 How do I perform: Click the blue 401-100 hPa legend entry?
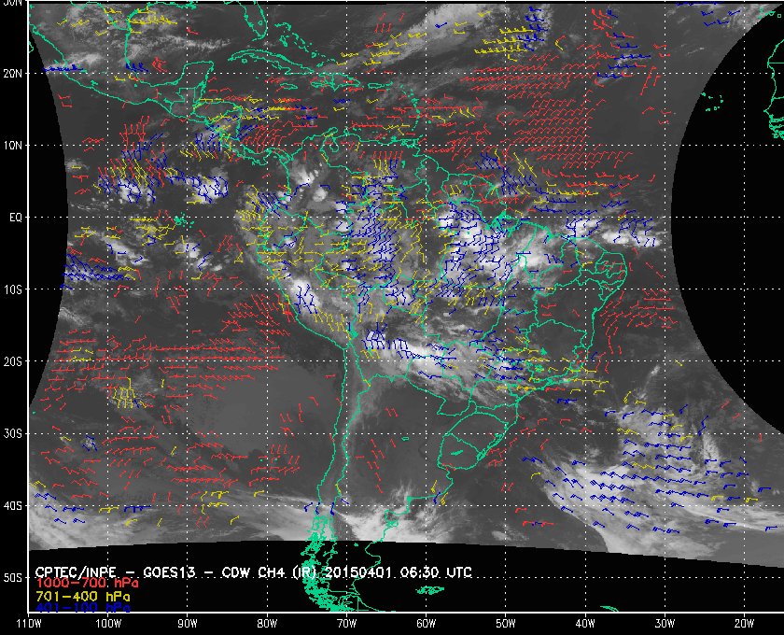pyautogui.click(x=82, y=608)
